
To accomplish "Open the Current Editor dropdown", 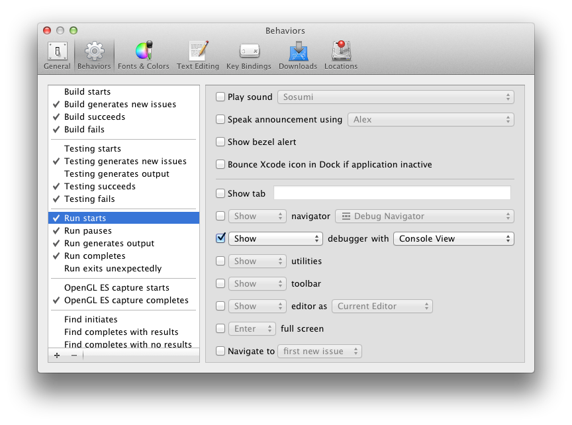I will tap(382, 306).
